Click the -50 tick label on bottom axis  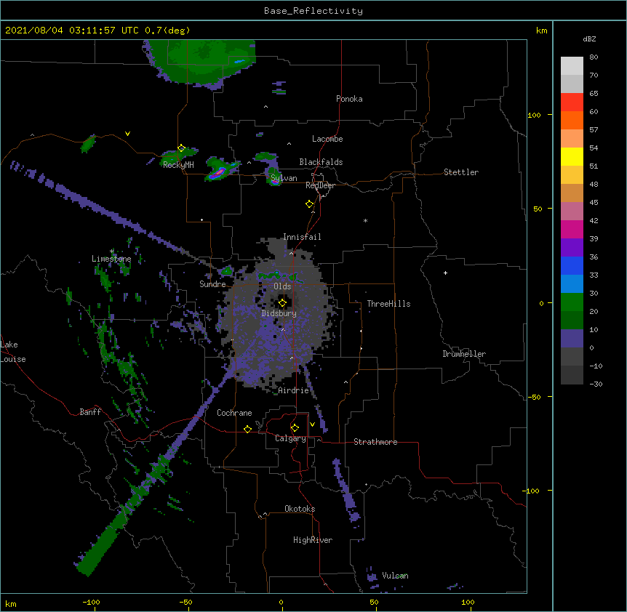click(x=185, y=602)
